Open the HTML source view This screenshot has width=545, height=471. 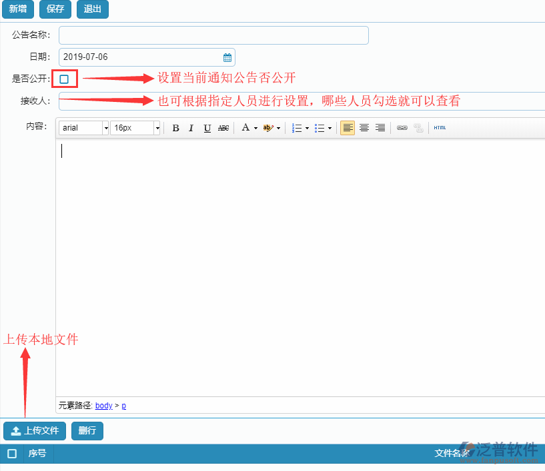click(x=440, y=127)
